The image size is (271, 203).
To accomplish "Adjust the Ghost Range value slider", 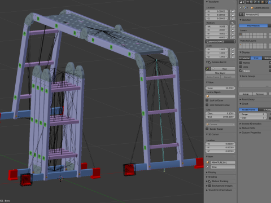I will tap(253, 114).
